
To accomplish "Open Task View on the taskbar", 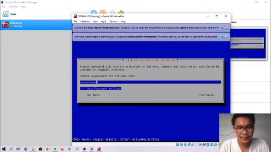I will [18, 149].
